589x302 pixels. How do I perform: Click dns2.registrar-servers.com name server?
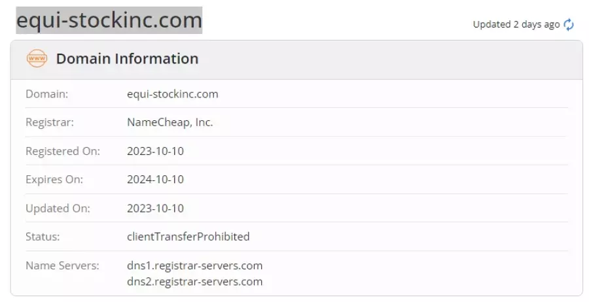[194, 281]
